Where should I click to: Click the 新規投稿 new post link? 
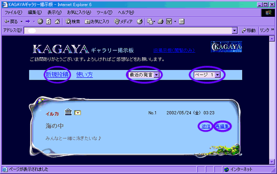[57, 75]
